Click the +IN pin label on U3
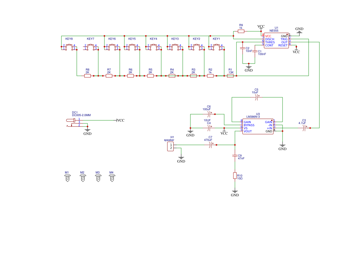 [269, 128]
